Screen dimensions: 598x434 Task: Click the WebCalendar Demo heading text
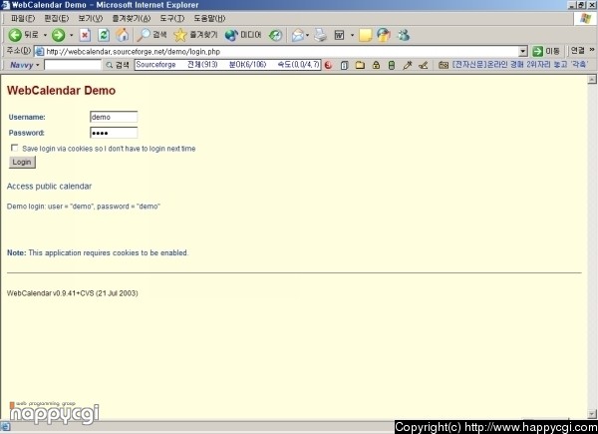tap(61, 91)
